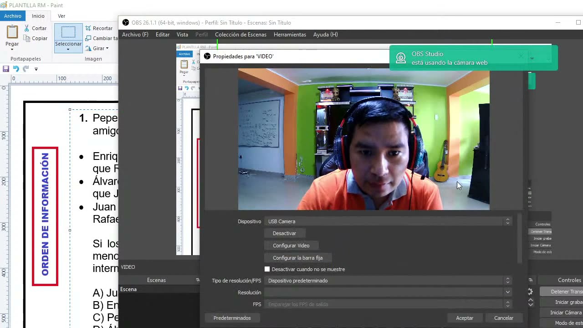Click the Save floppy icon in Paint

[6, 69]
